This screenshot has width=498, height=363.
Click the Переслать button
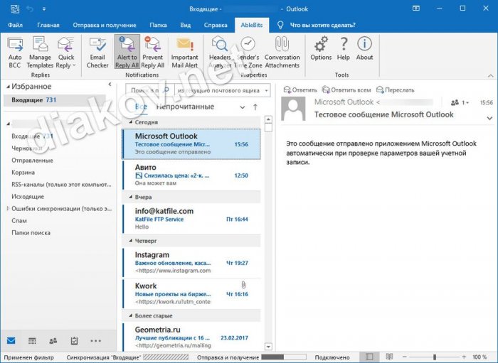point(396,90)
